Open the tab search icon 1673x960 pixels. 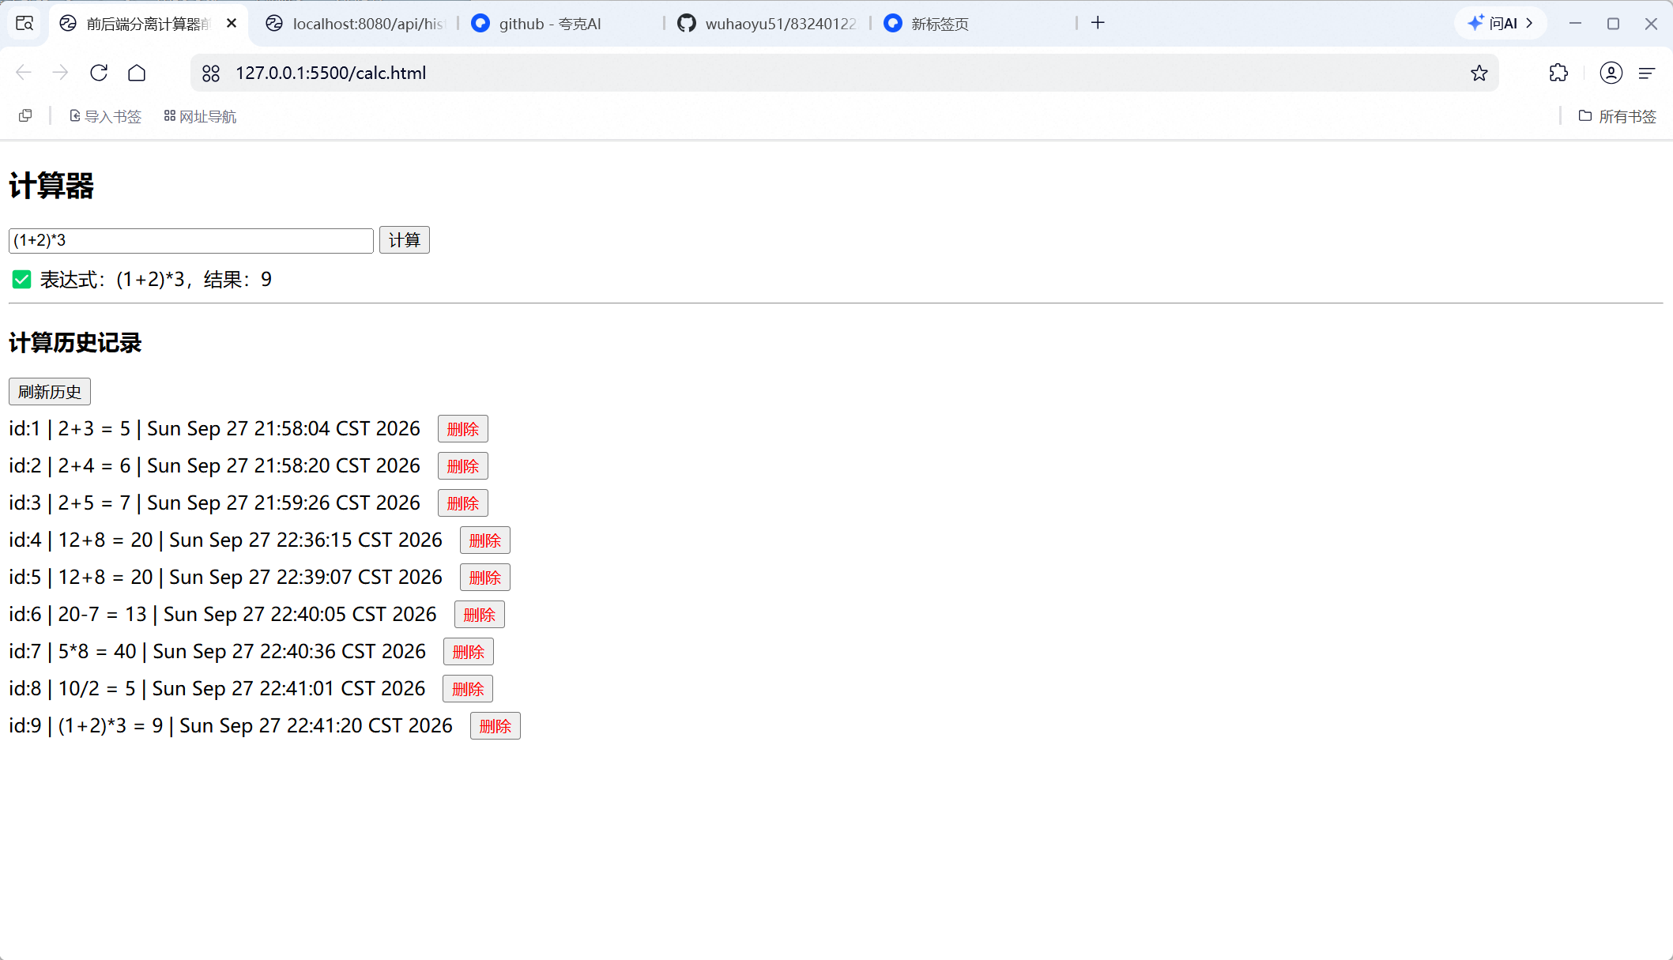(x=24, y=23)
